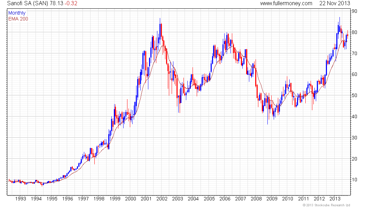Click the 70 price label on y-axis
The width and height of the screenshot is (383, 208).
[354, 53]
